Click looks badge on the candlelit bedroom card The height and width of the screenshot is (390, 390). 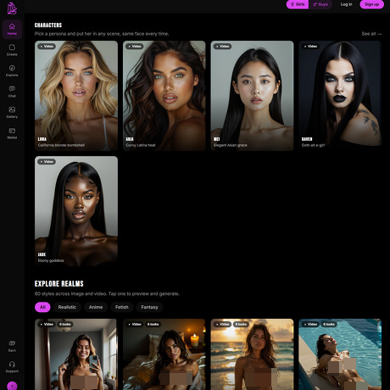pos(153,324)
